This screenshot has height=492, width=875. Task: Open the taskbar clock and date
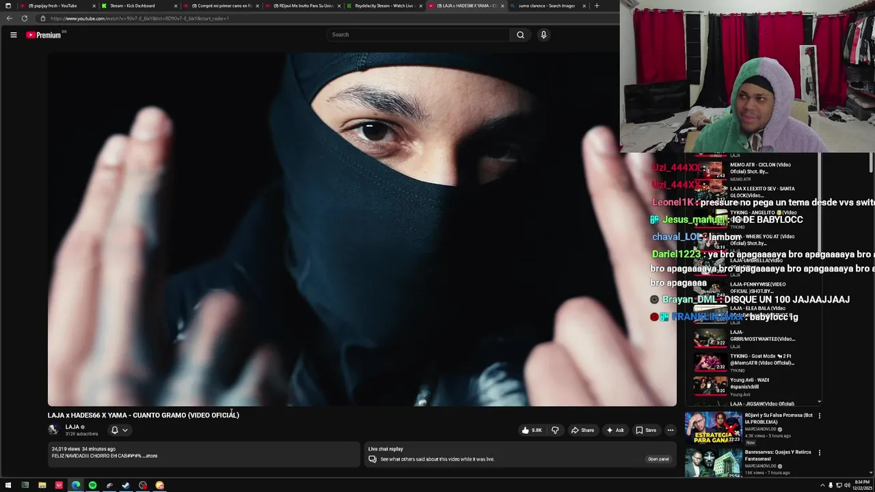click(861, 485)
